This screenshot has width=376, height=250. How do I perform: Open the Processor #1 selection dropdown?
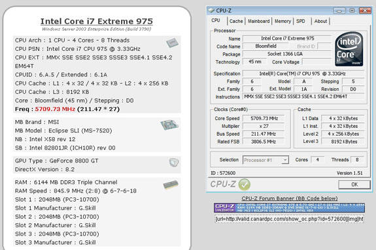tap(265, 160)
